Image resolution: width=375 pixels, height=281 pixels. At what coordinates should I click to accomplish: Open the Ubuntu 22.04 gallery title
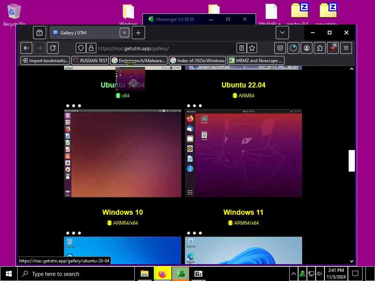click(x=244, y=85)
